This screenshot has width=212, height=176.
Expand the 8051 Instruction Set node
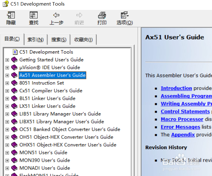pyautogui.click(x=7, y=83)
